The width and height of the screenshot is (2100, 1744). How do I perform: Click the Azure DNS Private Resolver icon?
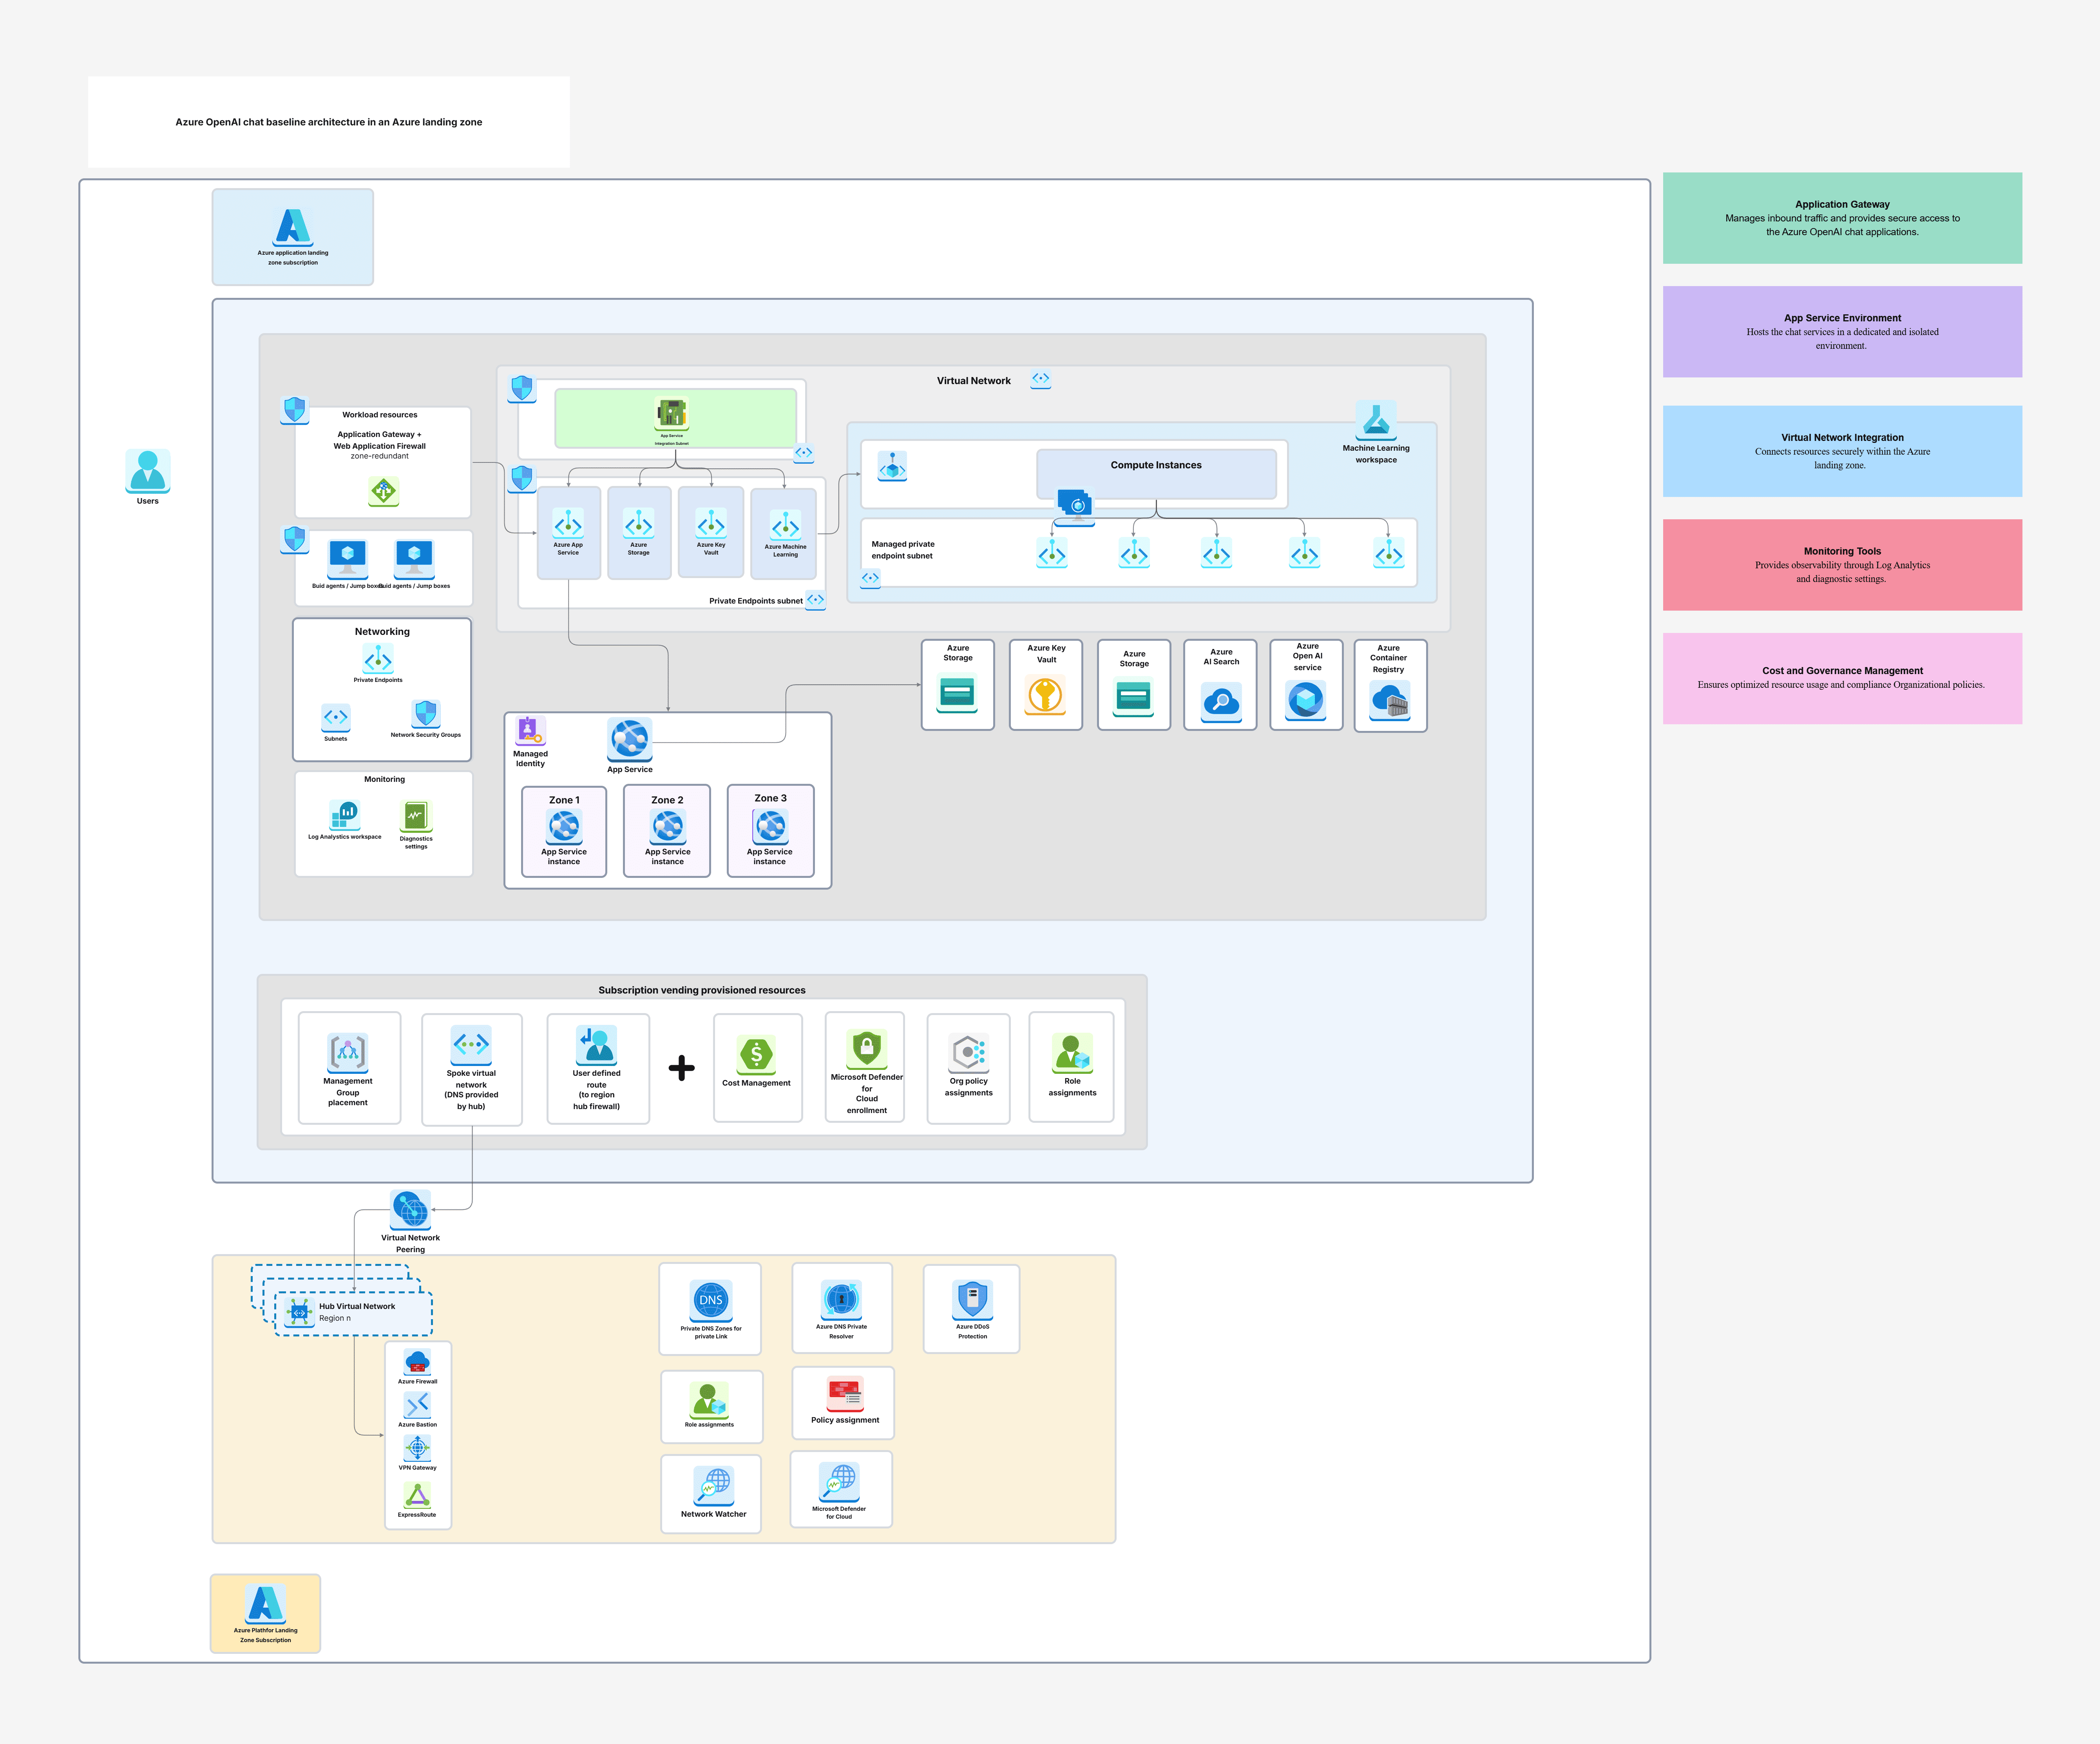[841, 1300]
